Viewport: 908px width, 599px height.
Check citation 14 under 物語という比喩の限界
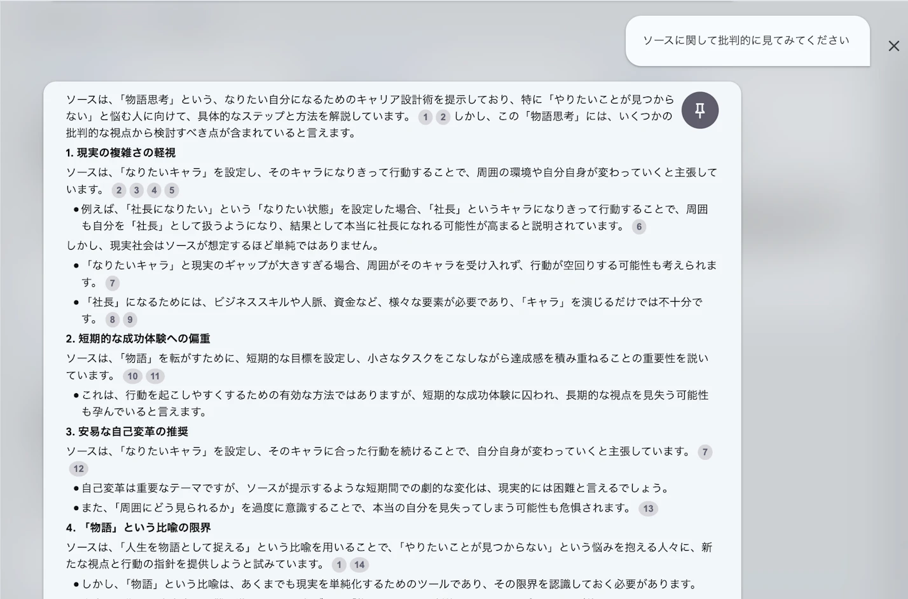[x=359, y=565]
